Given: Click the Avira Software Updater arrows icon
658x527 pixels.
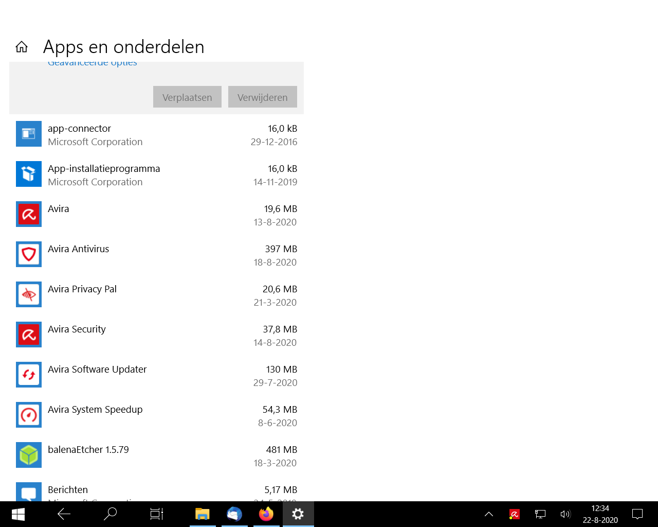Looking at the screenshot, I should [29, 375].
